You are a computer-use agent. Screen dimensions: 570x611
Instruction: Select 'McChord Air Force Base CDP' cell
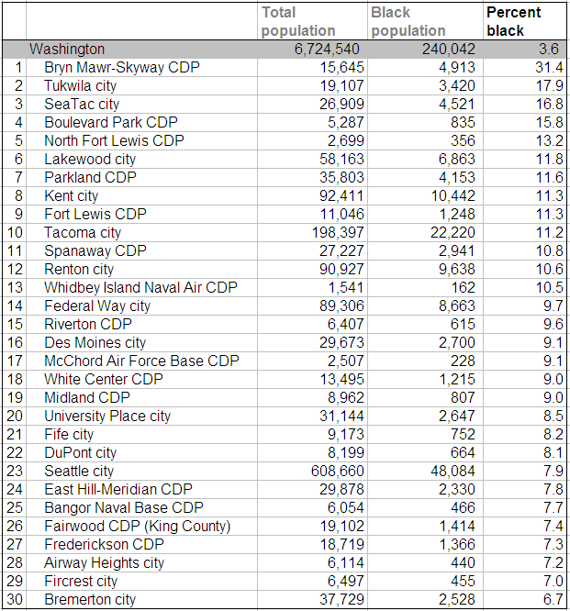coord(141,361)
